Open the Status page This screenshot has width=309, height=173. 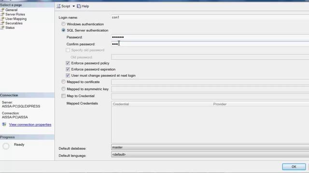click(x=10, y=28)
